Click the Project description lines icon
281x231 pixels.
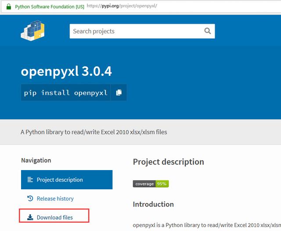pos(30,179)
